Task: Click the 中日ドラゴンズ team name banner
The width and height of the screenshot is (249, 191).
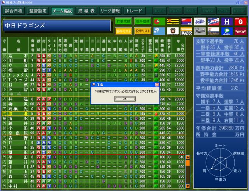Action: (57, 25)
